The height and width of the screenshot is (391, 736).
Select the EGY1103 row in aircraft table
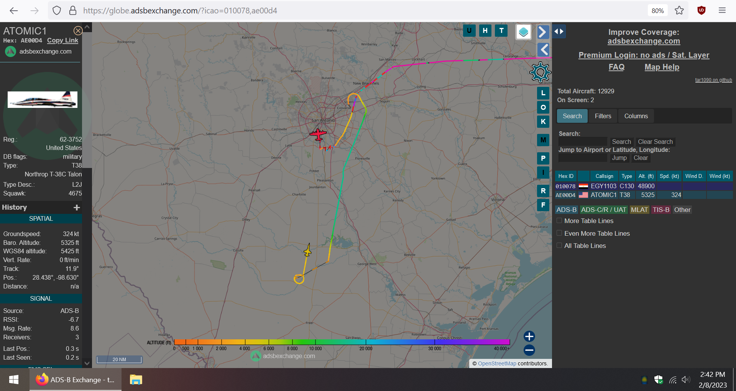[644, 186]
